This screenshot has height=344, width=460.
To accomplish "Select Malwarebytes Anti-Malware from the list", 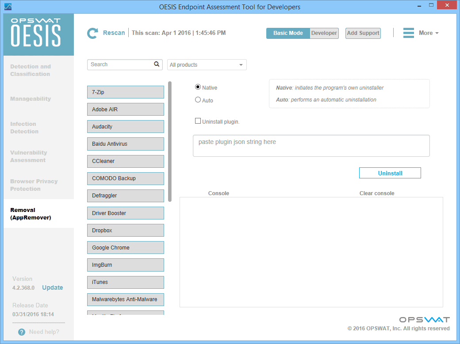I will [126, 299].
